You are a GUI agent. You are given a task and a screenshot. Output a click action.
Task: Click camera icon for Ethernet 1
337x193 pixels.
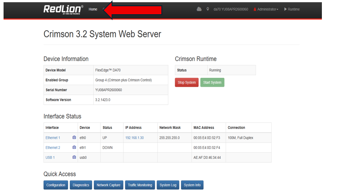[x=74, y=137]
